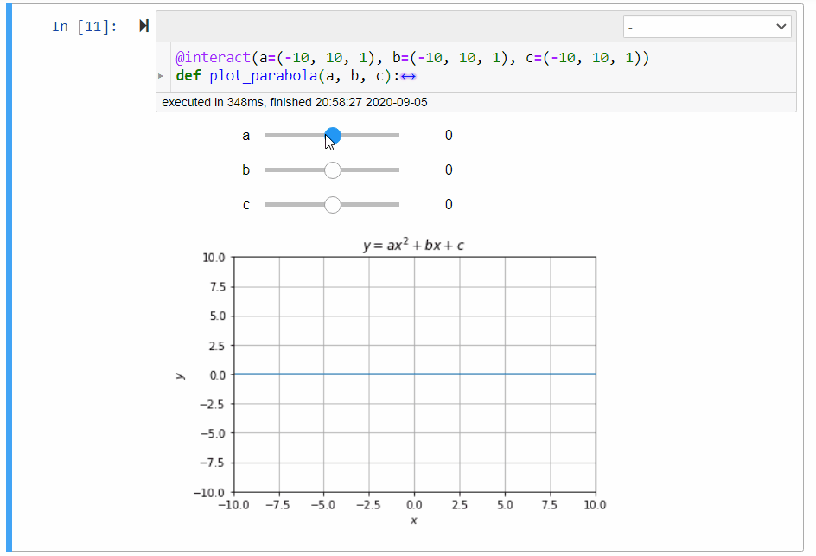The height and width of the screenshot is (556, 816).
Task: Click the slider label c
Action: 246,204
